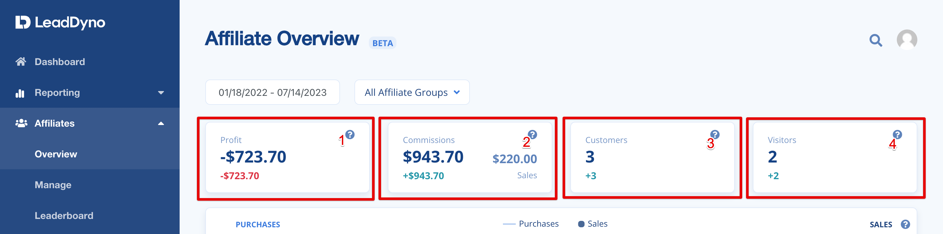Collapse the Affiliates menu arrow
Image resolution: width=943 pixels, height=234 pixels.
click(x=161, y=124)
